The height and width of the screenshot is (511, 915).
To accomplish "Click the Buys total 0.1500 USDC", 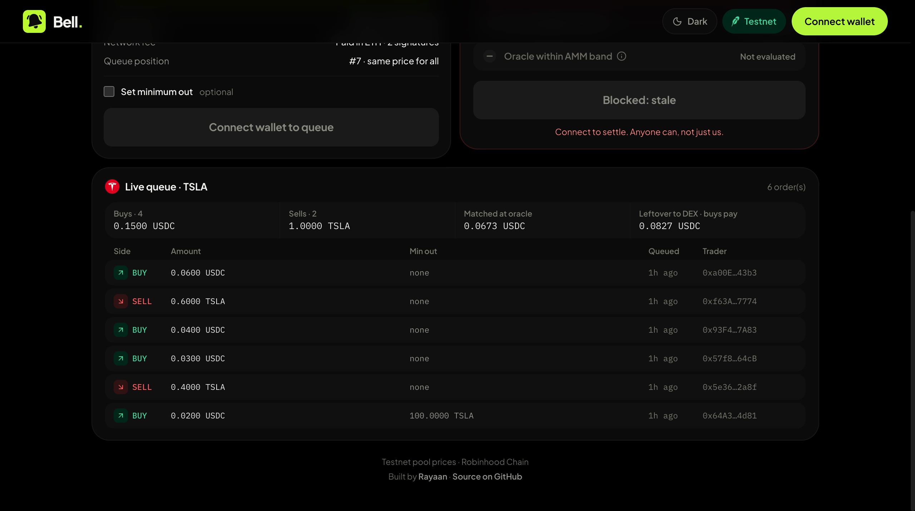I will 144,226.
